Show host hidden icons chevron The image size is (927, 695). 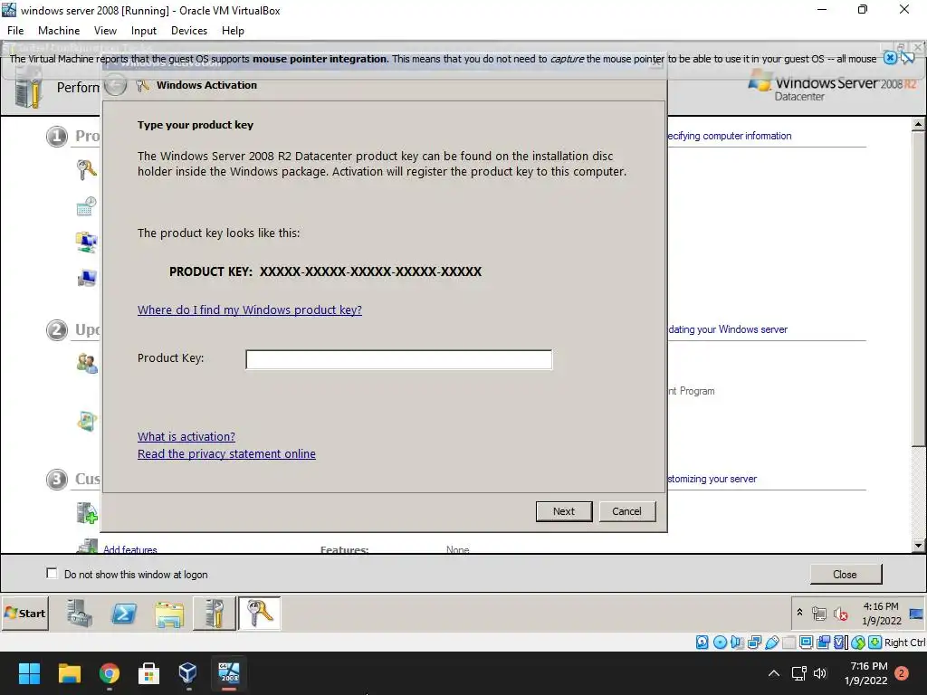pos(773,673)
